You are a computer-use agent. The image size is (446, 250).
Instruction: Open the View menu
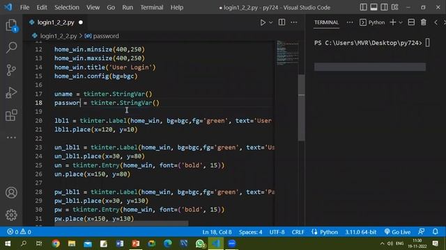(x=93, y=8)
